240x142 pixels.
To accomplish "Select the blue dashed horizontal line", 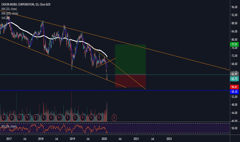I will point(115,90).
